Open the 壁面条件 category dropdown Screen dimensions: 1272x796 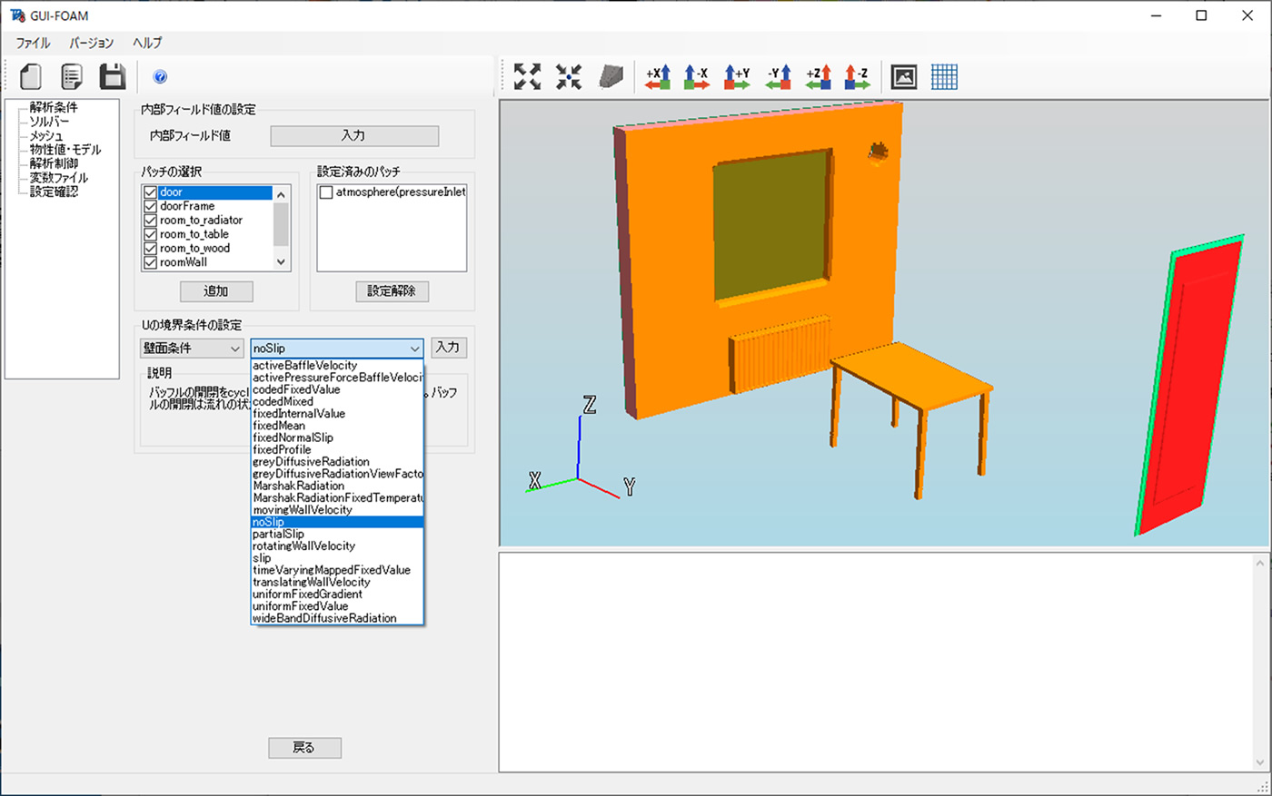(x=192, y=349)
